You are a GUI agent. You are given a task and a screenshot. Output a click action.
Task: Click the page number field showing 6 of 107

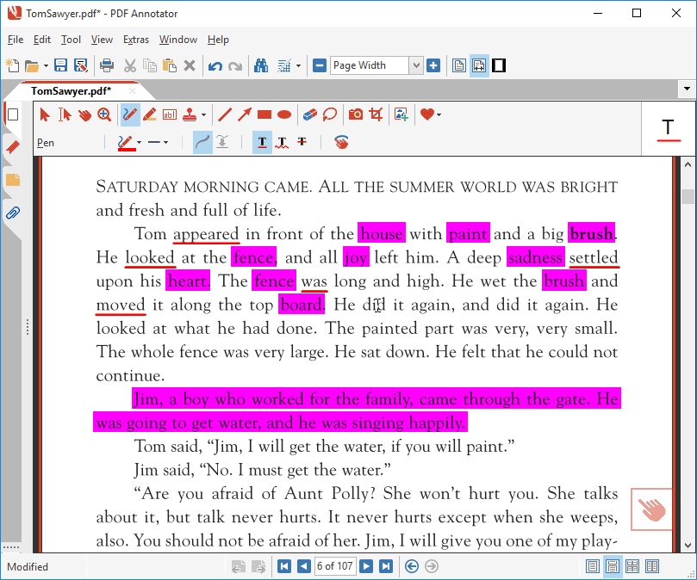click(x=335, y=566)
